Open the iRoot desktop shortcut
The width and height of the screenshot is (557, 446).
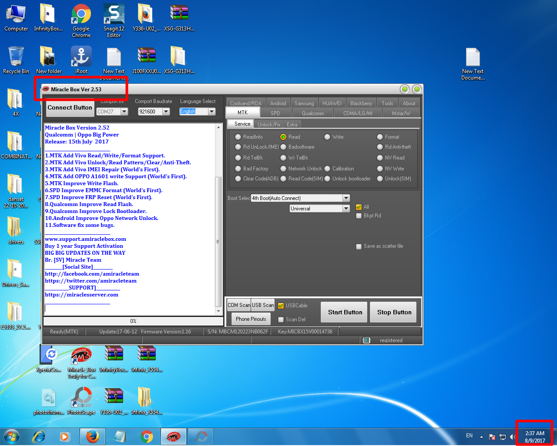(x=81, y=60)
